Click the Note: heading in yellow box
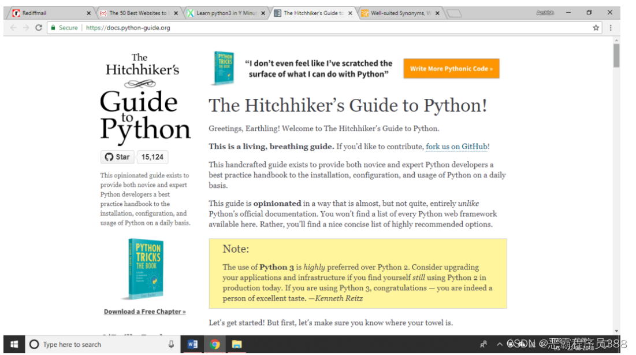The width and height of the screenshot is (636, 355). tap(236, 249)
